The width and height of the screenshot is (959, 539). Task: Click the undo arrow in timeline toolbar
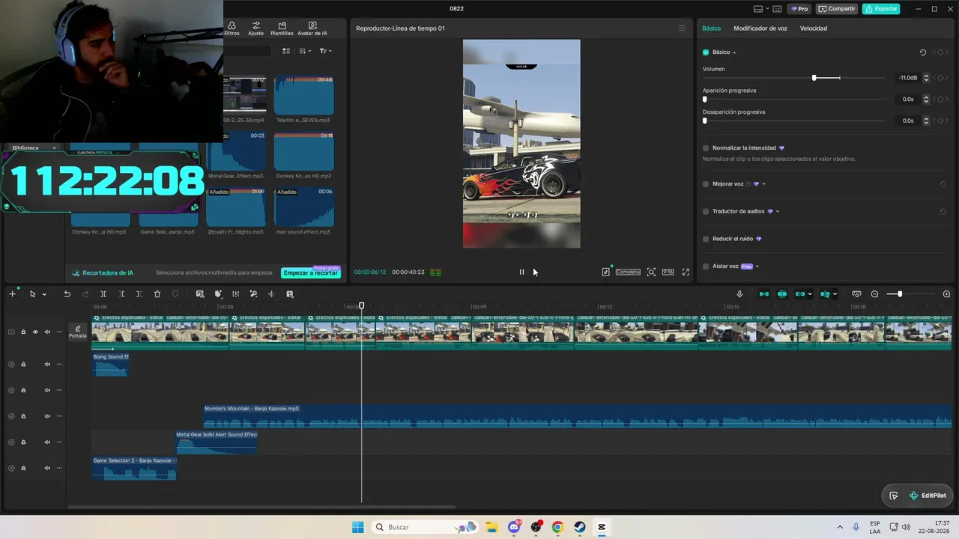[x=67, y=294]
